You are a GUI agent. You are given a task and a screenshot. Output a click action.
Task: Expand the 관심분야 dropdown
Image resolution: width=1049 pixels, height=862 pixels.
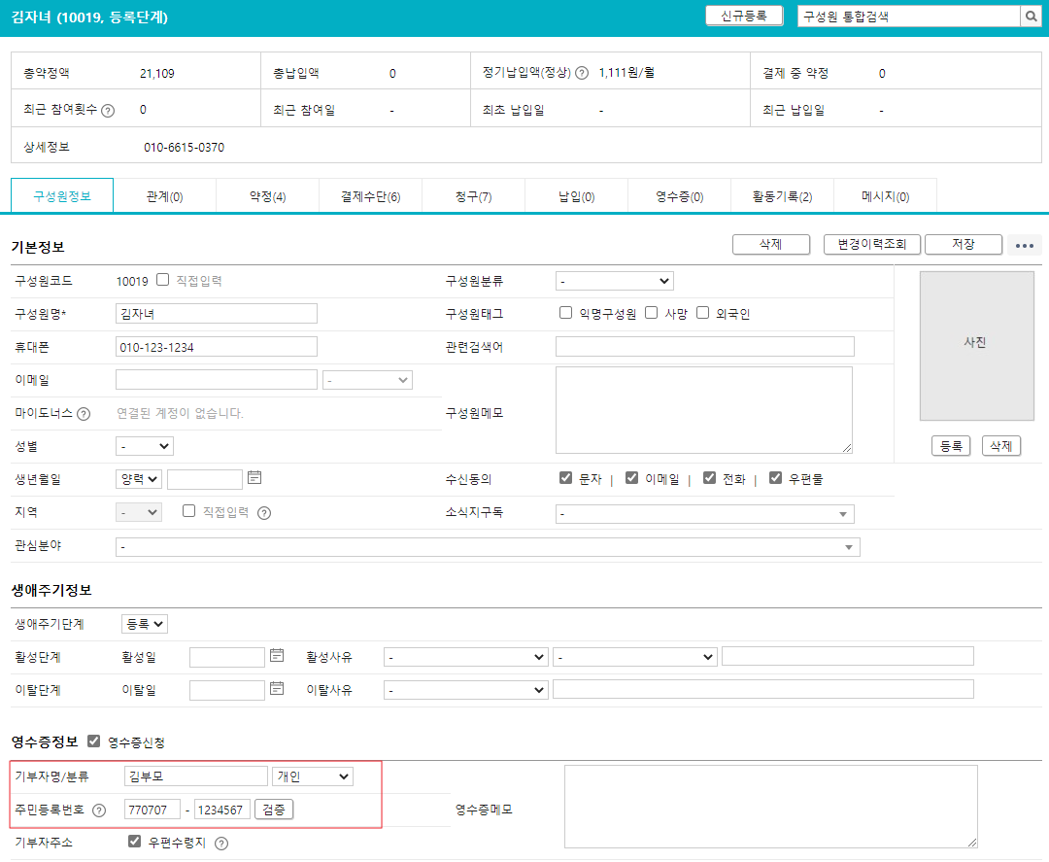tap(488, 547)
